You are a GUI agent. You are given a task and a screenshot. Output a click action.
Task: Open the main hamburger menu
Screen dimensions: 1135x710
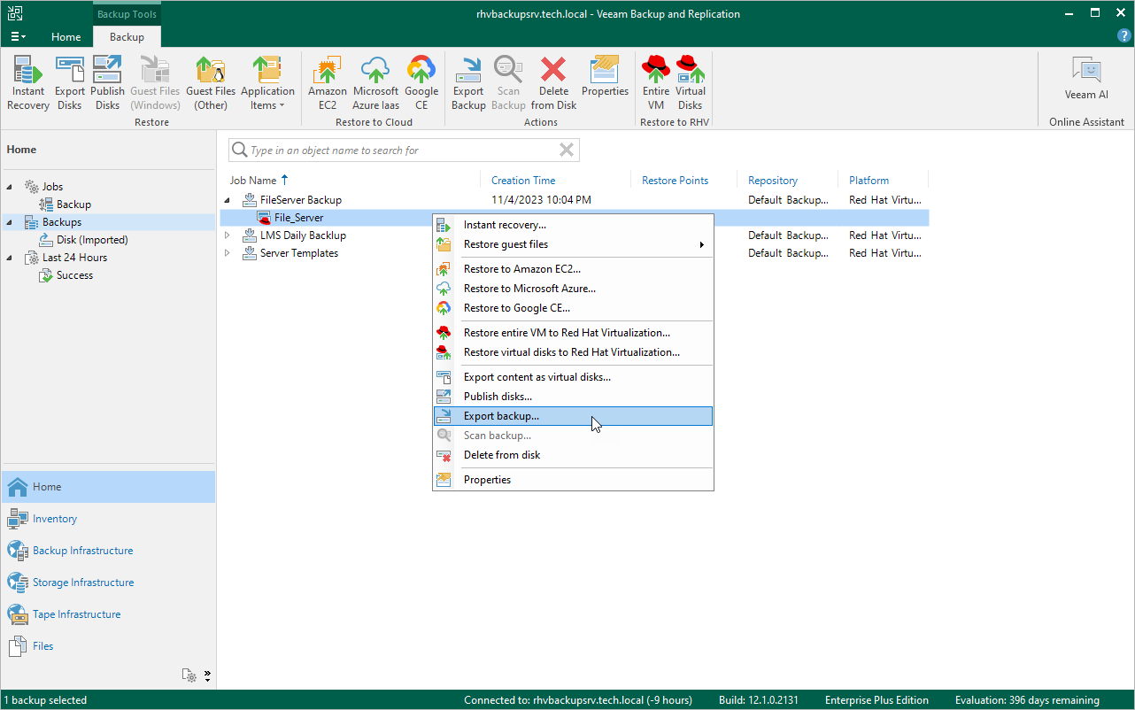coord(18,37)
